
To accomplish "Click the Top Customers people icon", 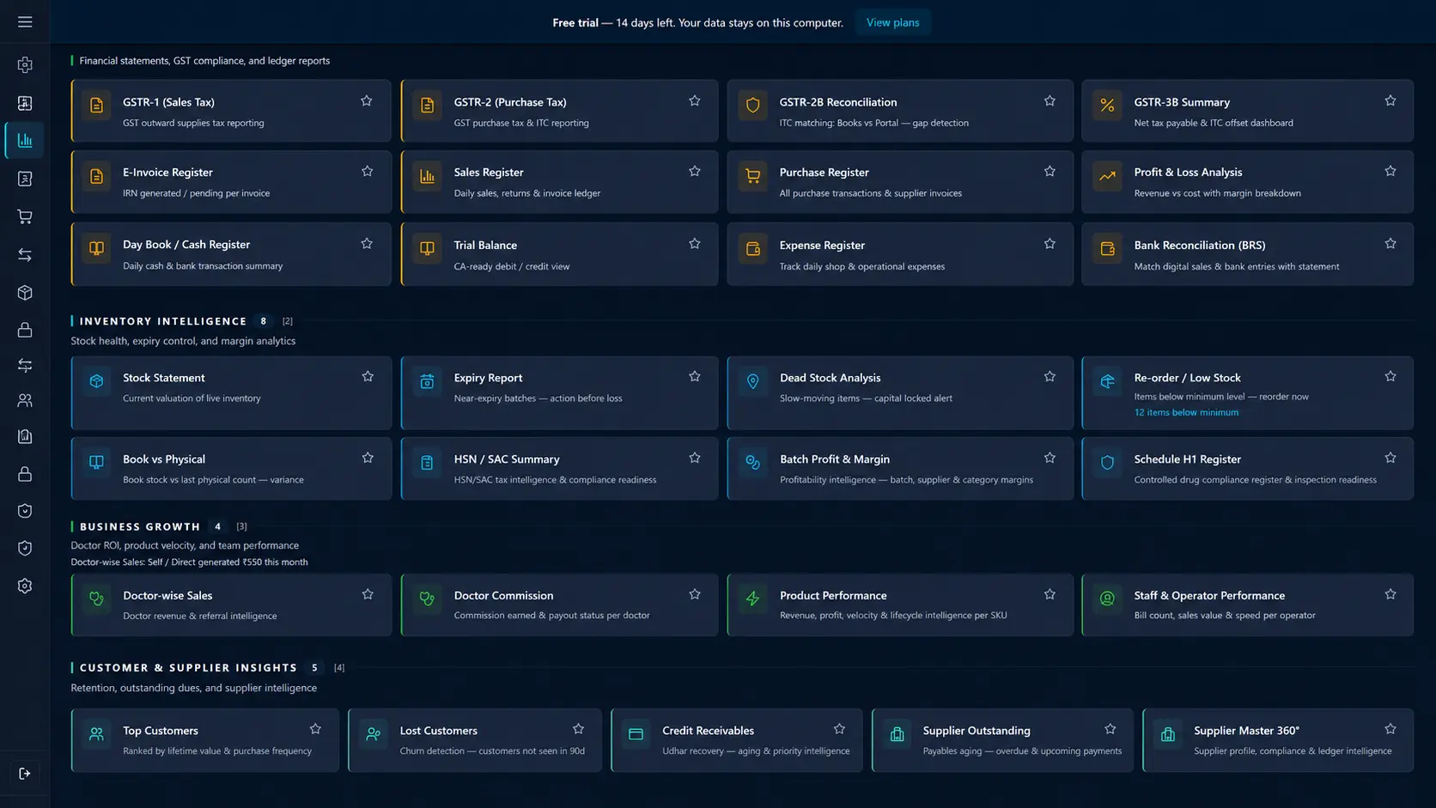I will [96, 734].
